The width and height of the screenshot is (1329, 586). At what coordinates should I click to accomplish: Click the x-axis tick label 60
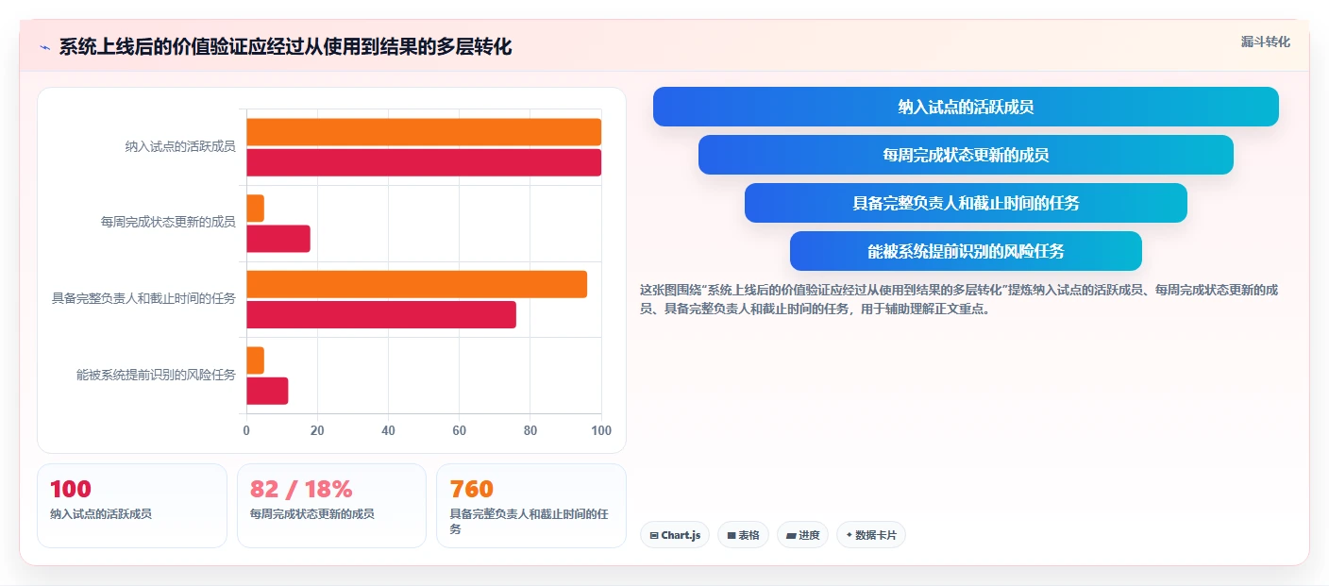pos(459,430)
